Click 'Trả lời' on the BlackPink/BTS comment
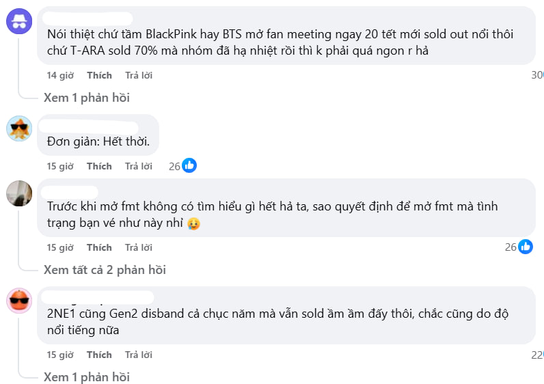This screenshot has height=384, width=544. pyautogui.click(x=139, y=75)
